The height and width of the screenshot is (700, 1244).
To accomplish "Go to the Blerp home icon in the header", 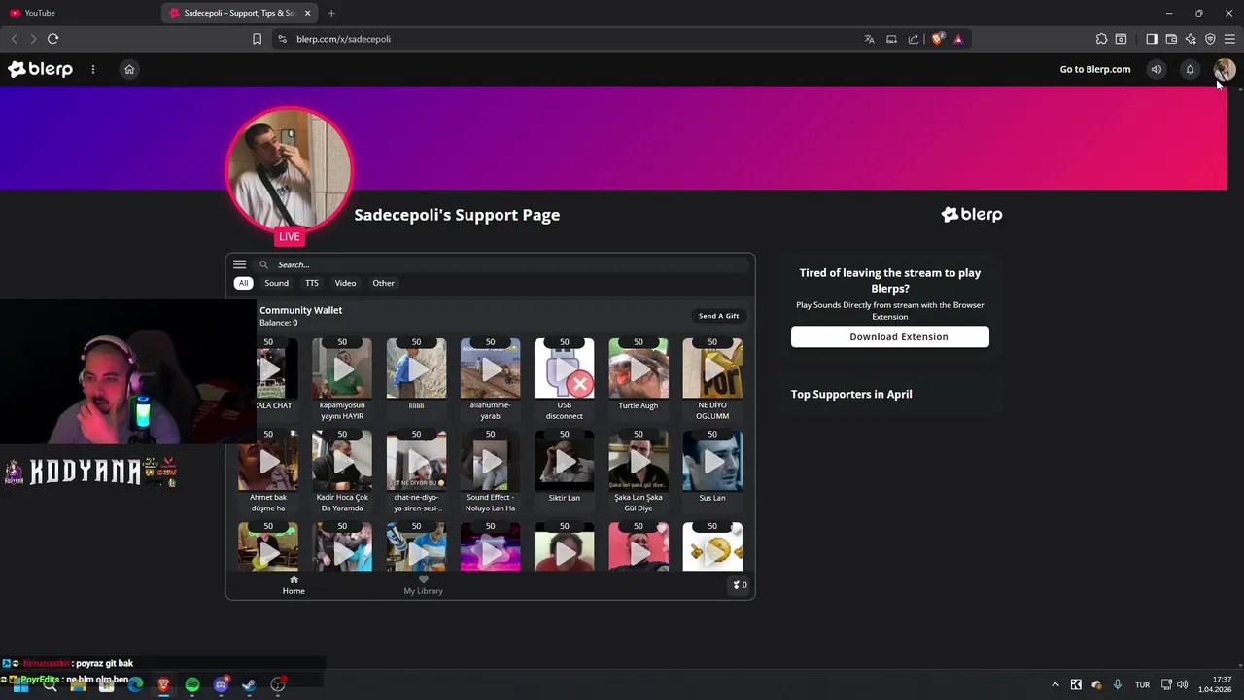I will coord(129,69).
